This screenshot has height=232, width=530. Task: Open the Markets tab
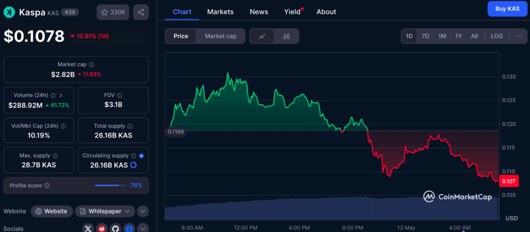[x=220, y=12]
